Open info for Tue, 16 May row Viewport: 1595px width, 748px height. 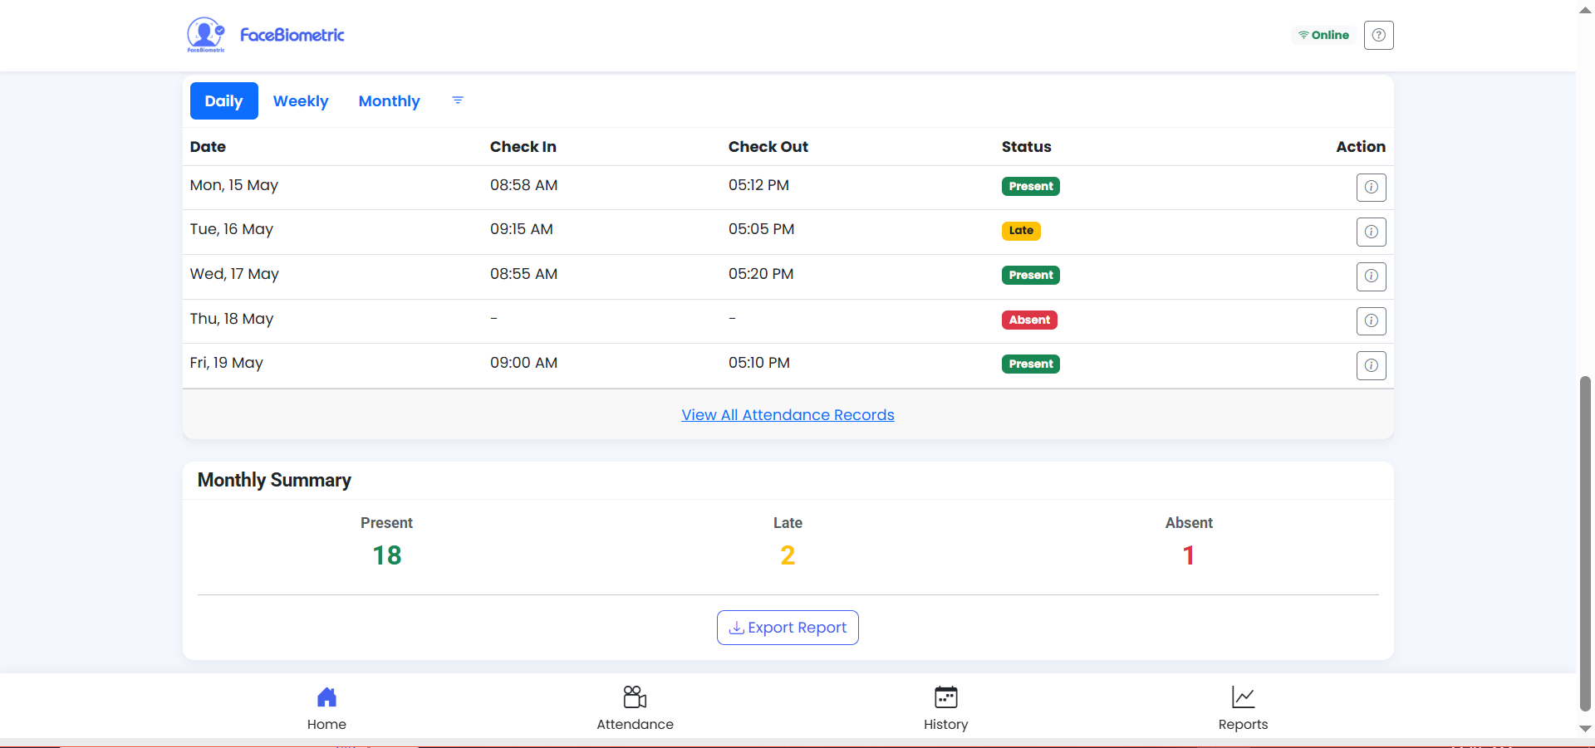(1371, 232)
